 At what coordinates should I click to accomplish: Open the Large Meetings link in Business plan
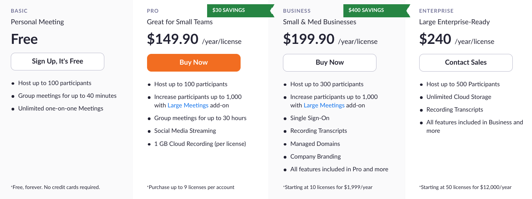click(324, 105)
